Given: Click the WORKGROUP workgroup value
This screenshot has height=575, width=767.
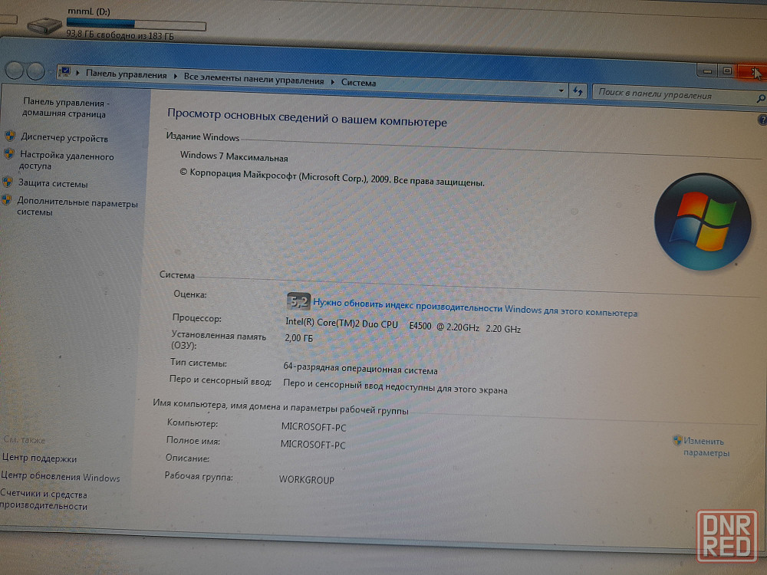Looking at the screenshot, I should 306,479.
